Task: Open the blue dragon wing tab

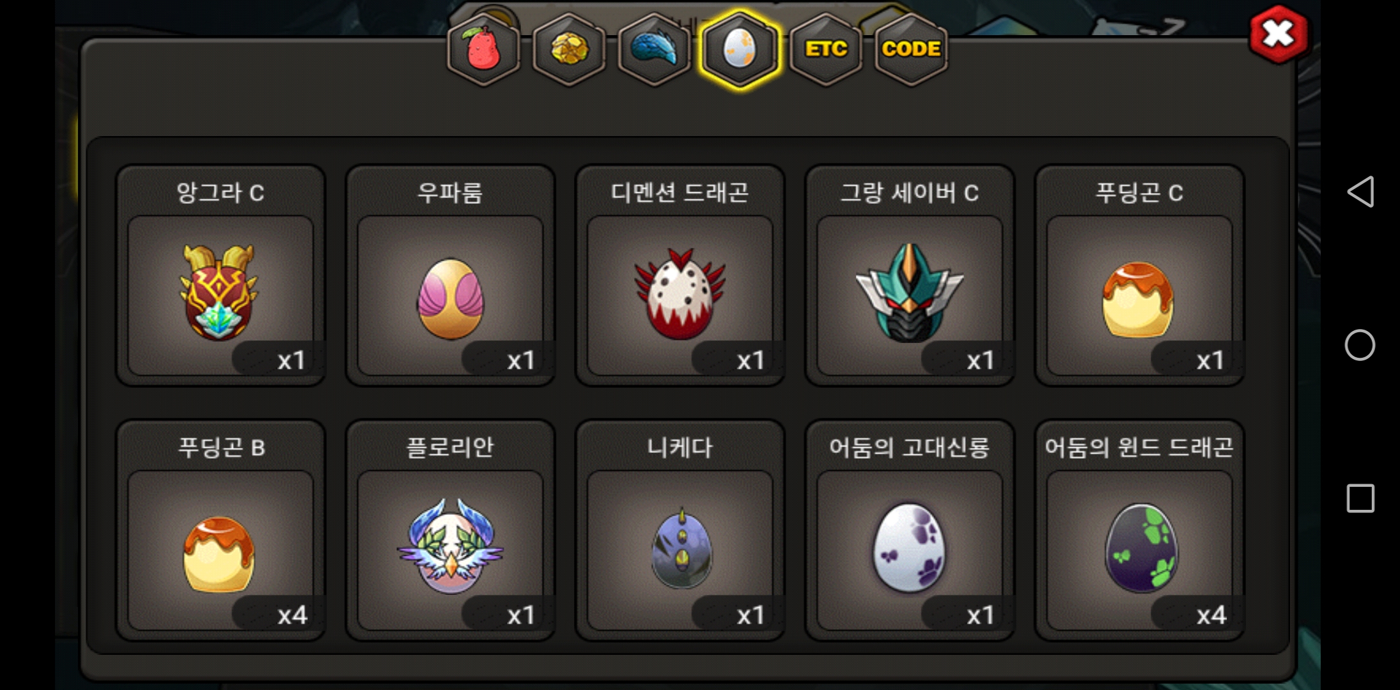Action: tap(654, 50)
